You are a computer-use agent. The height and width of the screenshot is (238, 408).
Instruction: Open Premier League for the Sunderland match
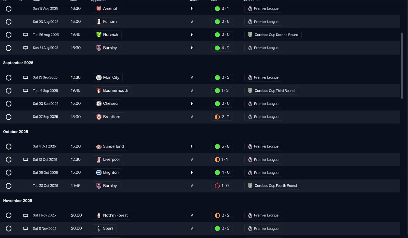263,147
